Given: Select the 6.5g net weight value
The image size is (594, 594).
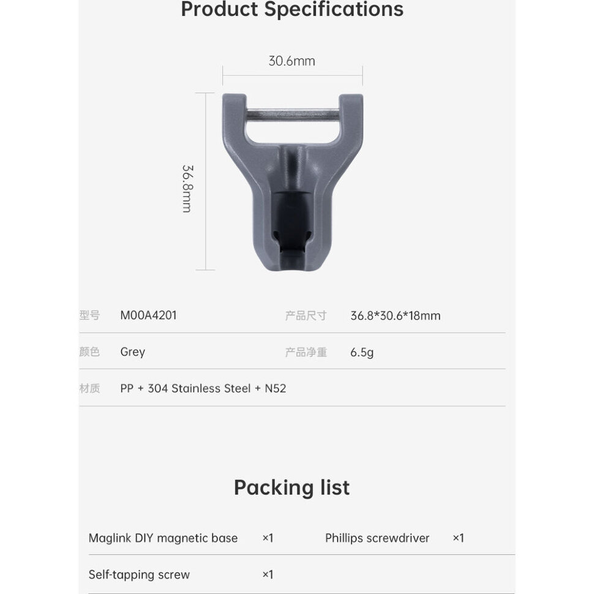Looking at the screenshot, I should (x=362, y=352).
